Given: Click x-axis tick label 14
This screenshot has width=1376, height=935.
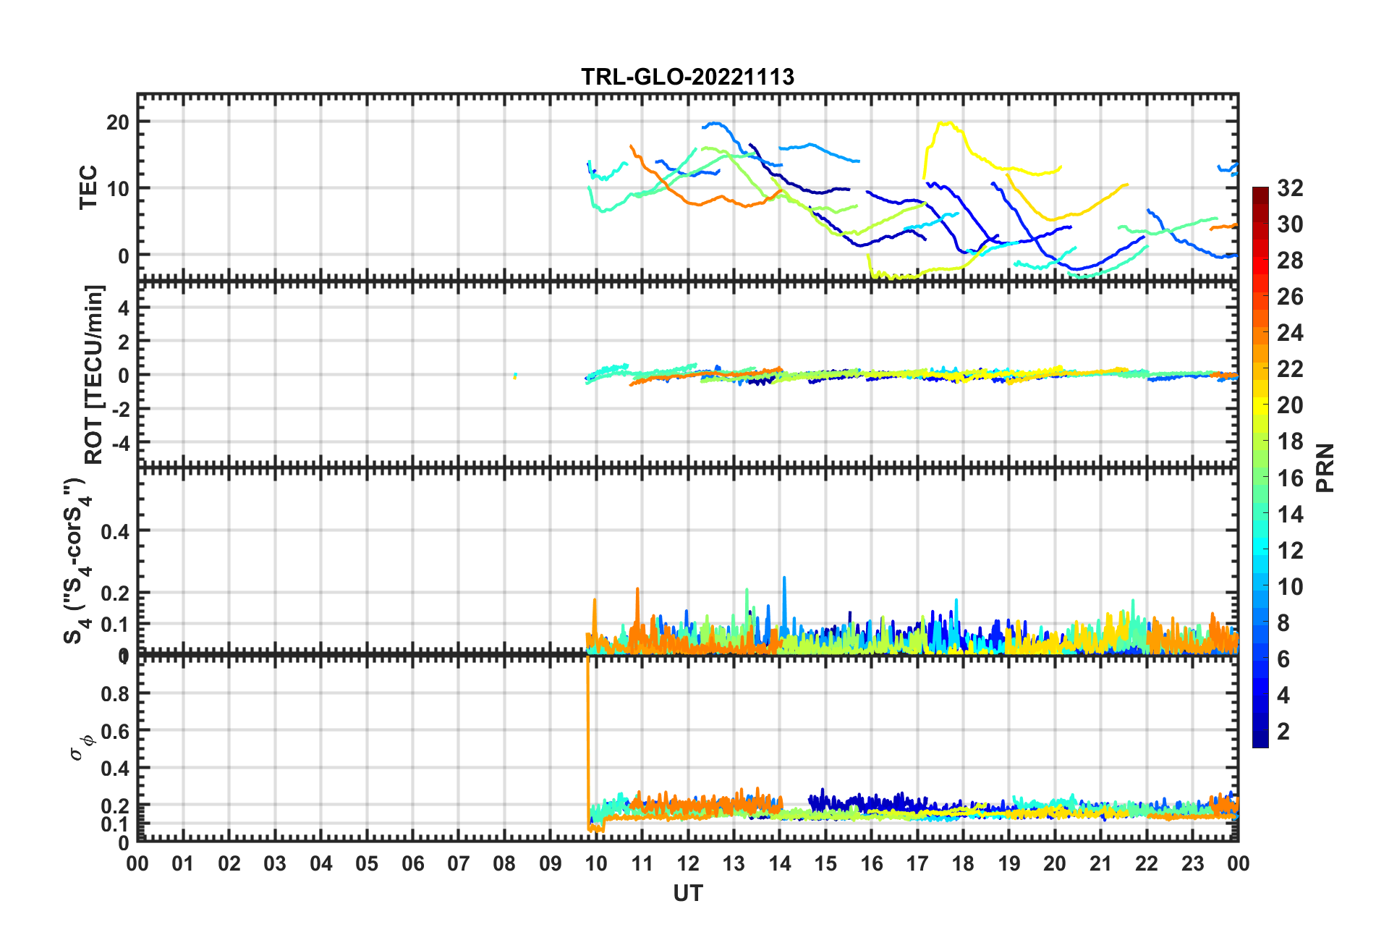Looking at the screenshot, I should click(x=780, y=863).
